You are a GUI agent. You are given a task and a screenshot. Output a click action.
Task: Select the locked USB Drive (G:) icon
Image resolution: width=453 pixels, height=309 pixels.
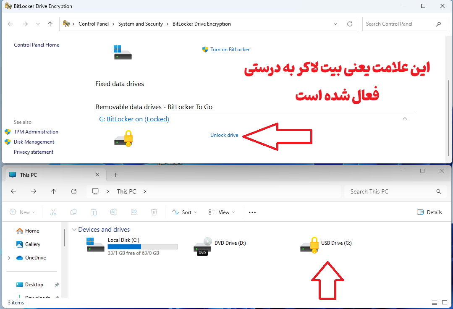310,245
